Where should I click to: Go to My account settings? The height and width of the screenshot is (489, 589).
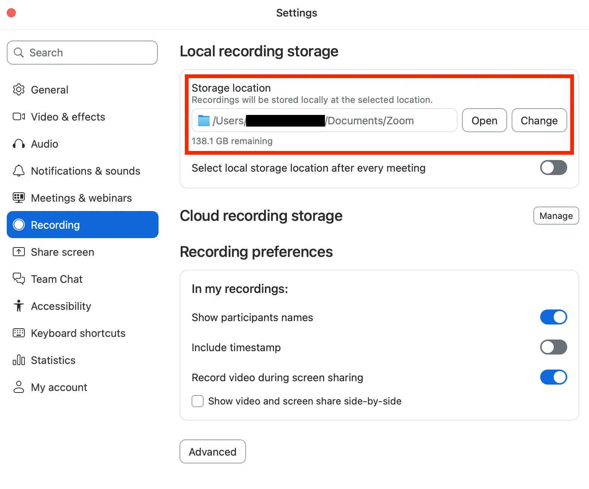(83, 387)
